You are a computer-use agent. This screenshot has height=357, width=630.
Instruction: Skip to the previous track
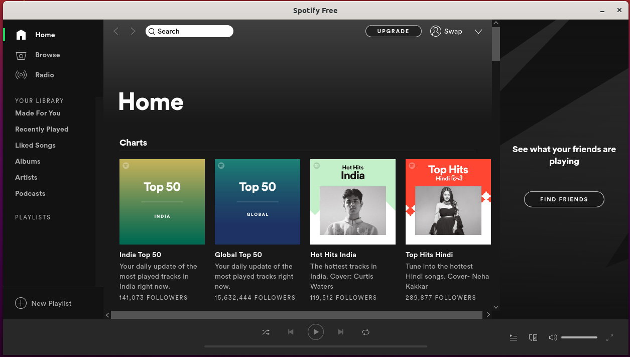(291, 332)
